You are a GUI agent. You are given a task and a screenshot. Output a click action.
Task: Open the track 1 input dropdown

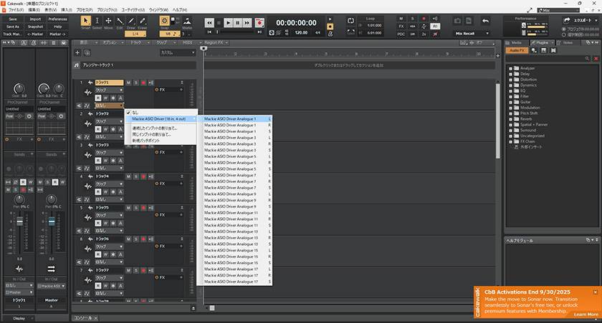[109, 105]
